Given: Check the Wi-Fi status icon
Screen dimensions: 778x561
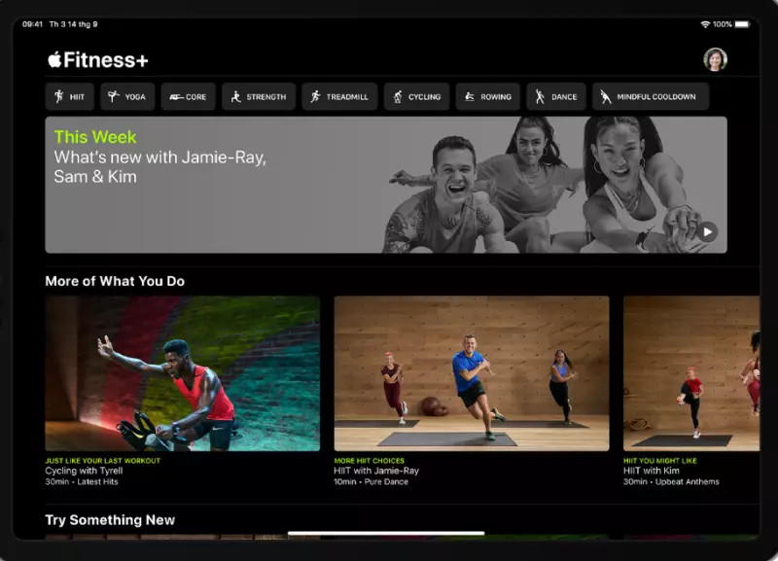Looking at the screenshot, I should 705,24.
